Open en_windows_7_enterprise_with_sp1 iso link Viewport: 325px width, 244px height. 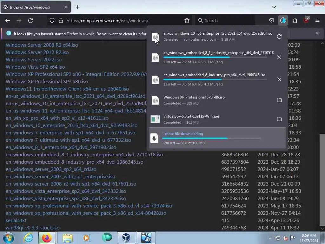pyautogui.click(x=70, y=132)
